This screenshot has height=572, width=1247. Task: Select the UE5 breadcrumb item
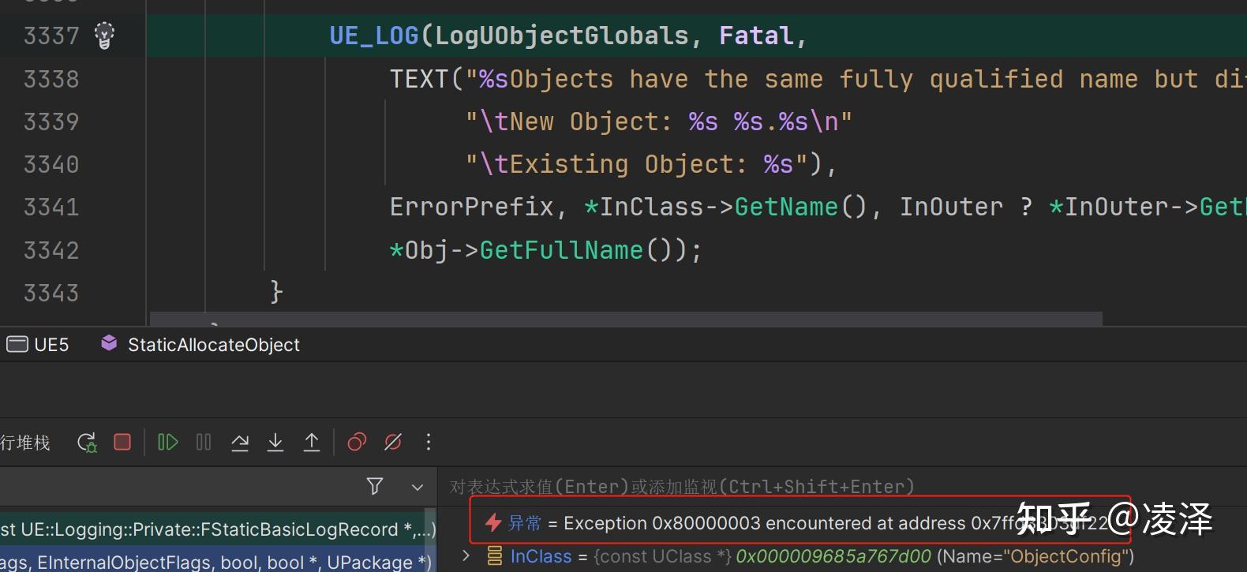coord(39,345)
